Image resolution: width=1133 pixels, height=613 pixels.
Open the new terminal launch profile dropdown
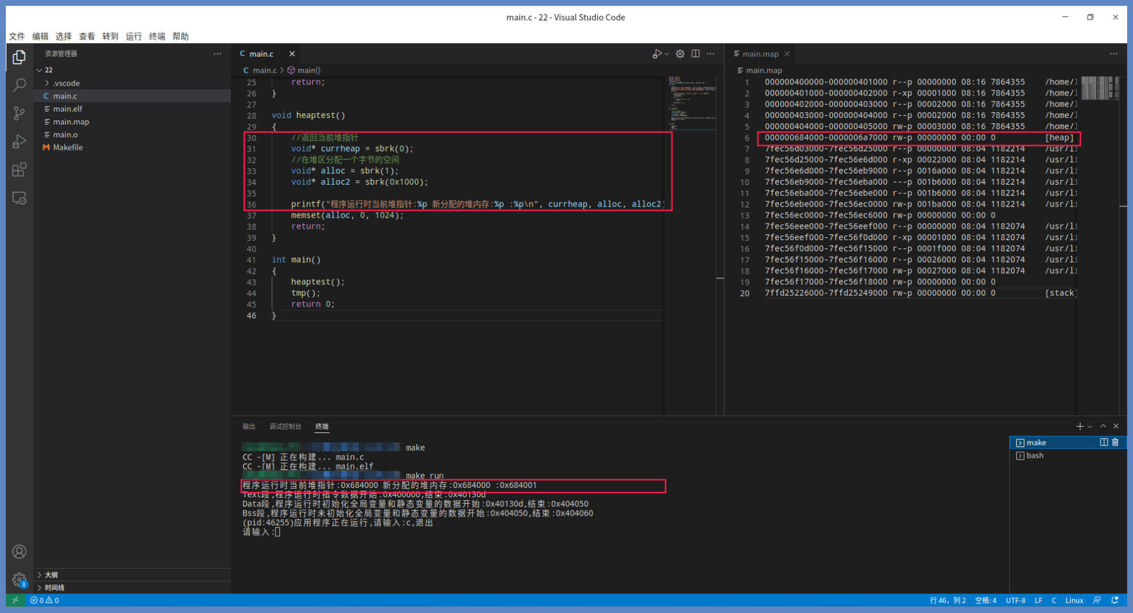point(1090,427)
